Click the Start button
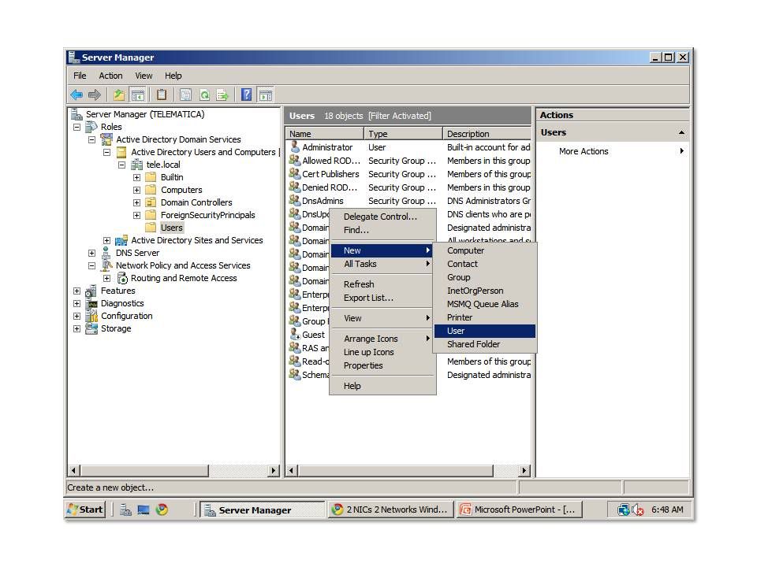The height and width of the screenshot is (567, 757). click(x=85, y=510)
